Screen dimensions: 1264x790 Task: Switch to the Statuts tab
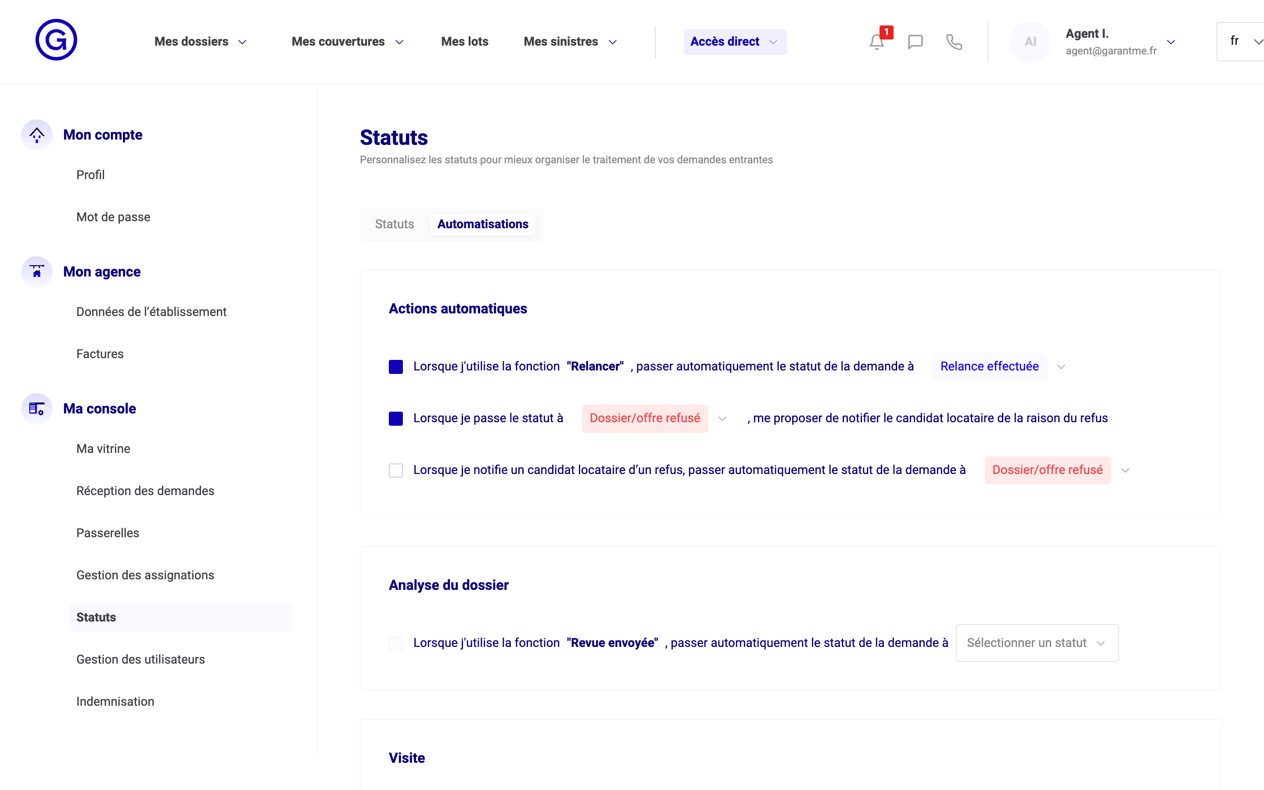(395, 224)
